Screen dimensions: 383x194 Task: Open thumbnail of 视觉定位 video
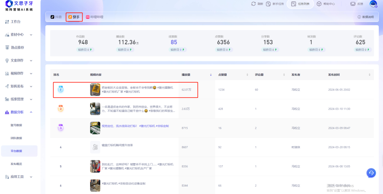[x=95, y=128]
